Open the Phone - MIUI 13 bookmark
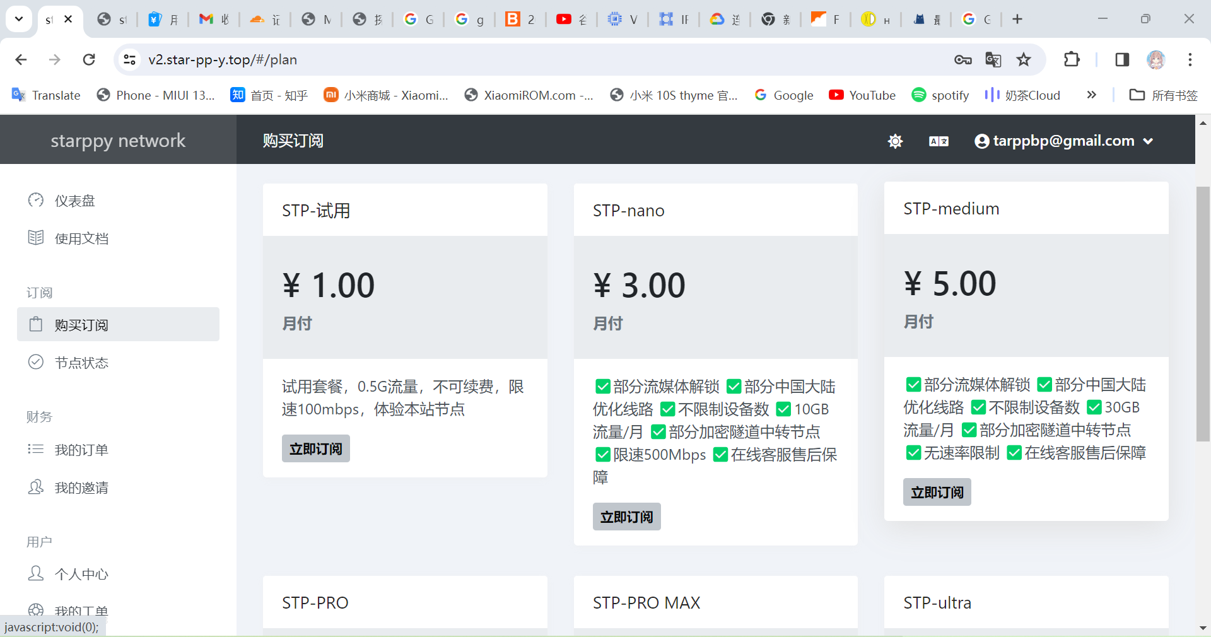 click(x=155, y=95)
